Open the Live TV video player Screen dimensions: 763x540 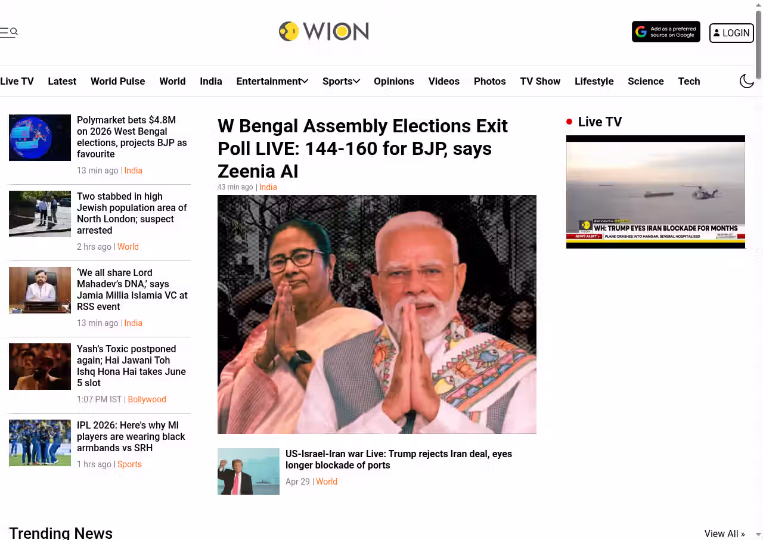(656, 192)
